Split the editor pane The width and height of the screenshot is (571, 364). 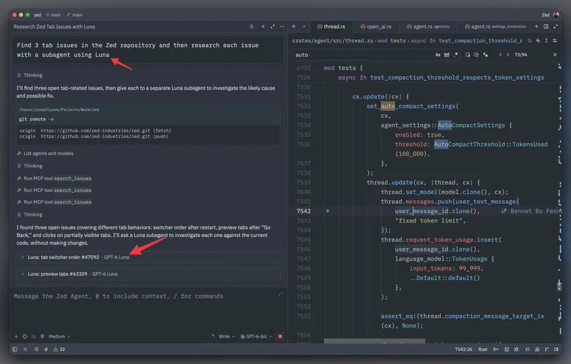[546, 27]
